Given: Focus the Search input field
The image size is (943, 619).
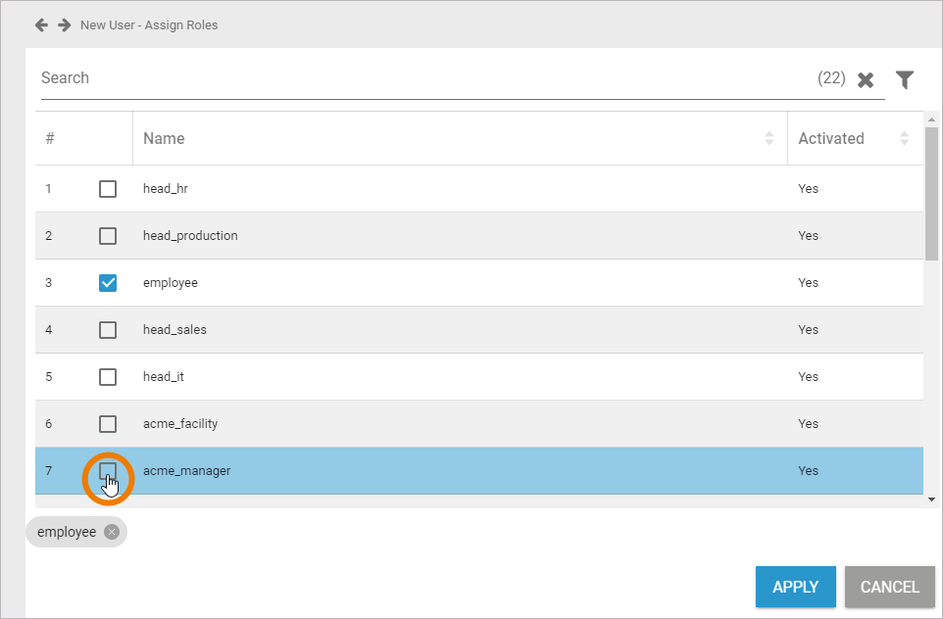Looking at the screenshot, I should [x=422, y=78].
